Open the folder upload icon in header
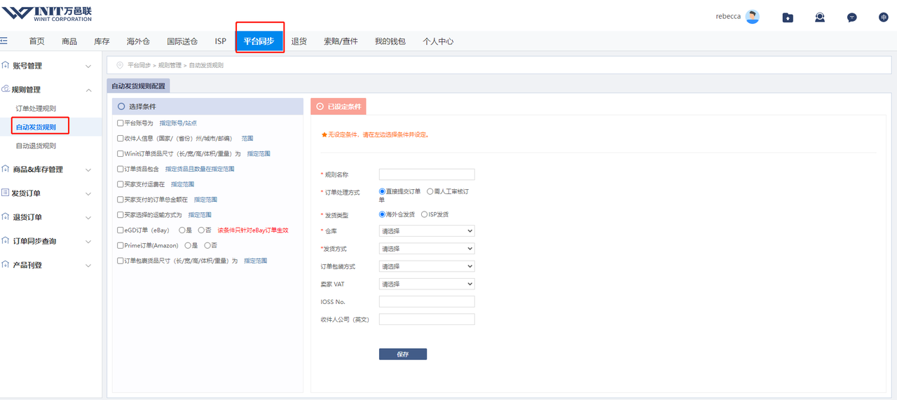The width and height of the screenshot is (897, 400). tap(788, 18)
